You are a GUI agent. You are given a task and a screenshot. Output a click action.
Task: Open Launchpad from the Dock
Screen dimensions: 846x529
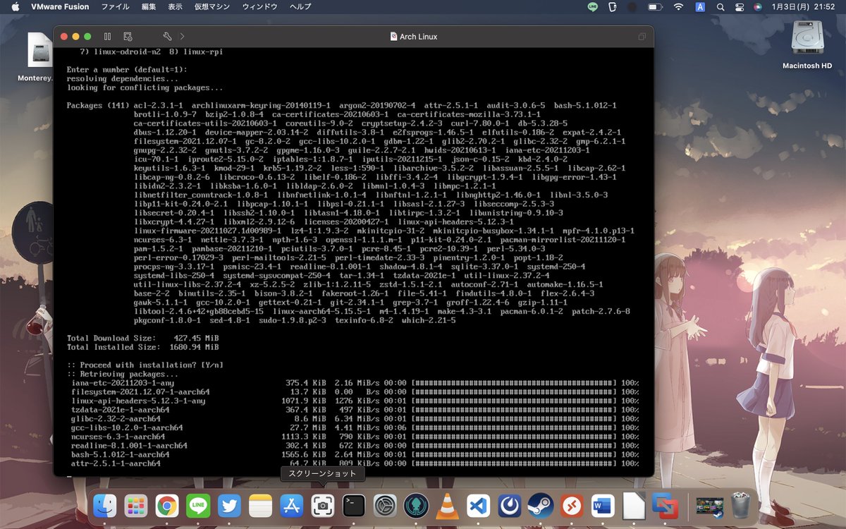(135, 505)
